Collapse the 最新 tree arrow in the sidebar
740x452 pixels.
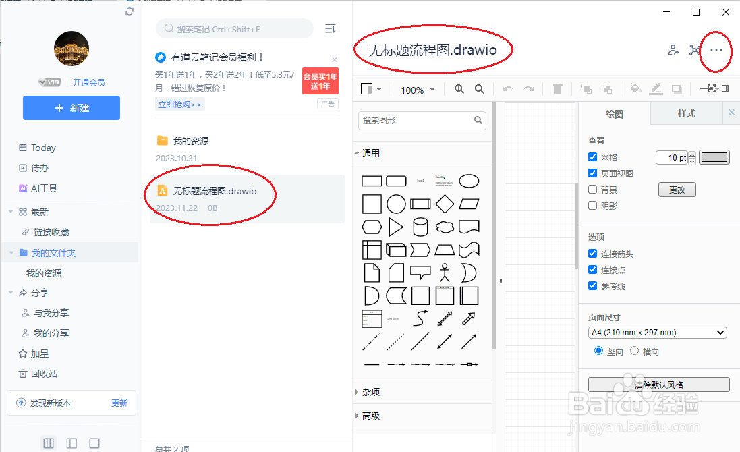11,212
